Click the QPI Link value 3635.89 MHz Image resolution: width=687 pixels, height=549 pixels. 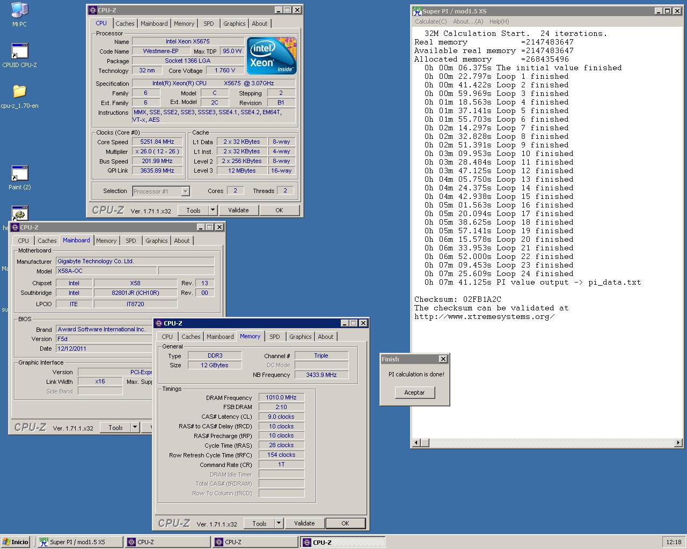pos(157,171)
